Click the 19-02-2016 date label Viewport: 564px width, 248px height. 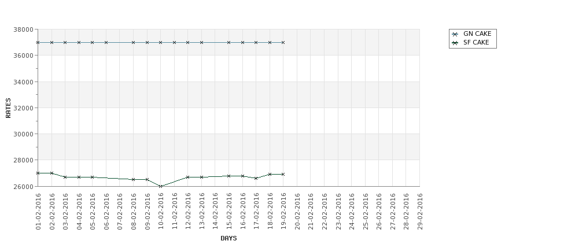283,212
